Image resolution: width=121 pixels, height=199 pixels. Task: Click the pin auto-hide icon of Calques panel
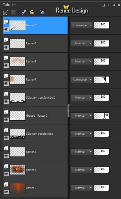[x=114, y=5]
